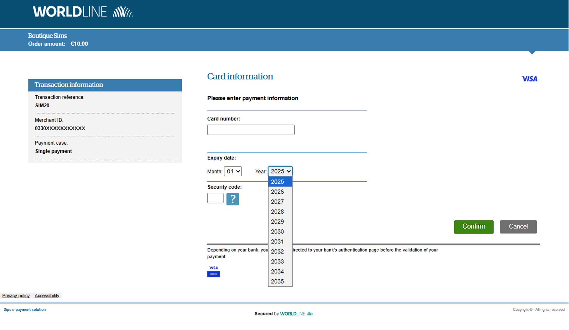Focus the Security code input box

(x=215, y=198)
